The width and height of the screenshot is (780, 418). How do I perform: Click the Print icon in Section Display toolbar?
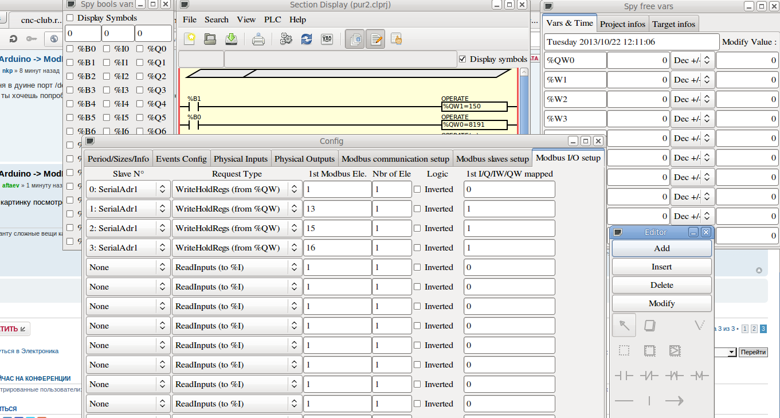point(258,39)
